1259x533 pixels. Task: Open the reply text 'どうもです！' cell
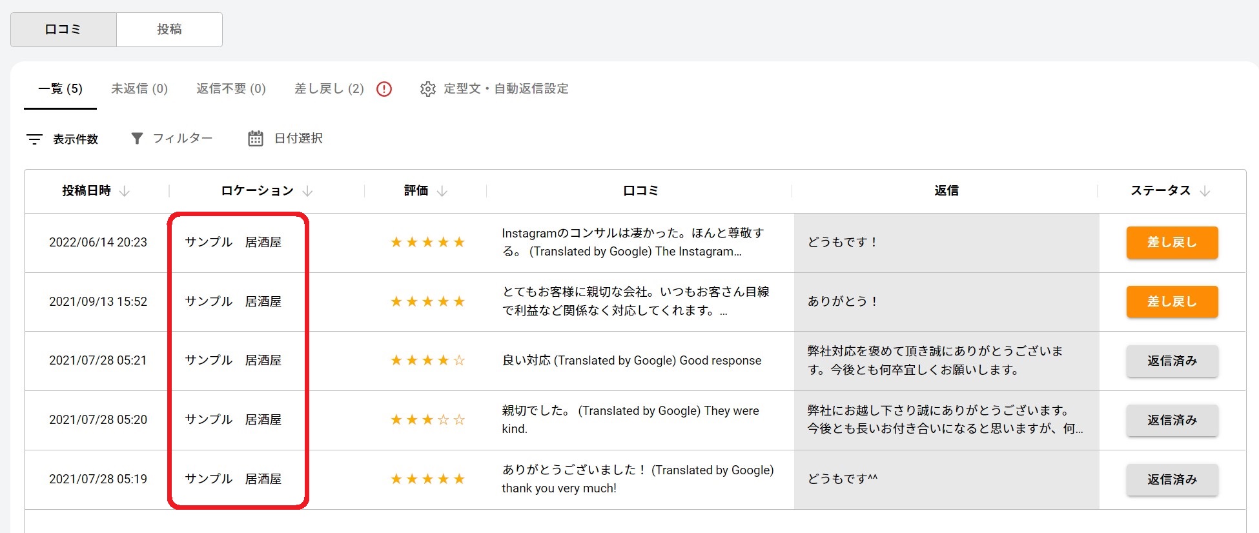pos(842,243)
